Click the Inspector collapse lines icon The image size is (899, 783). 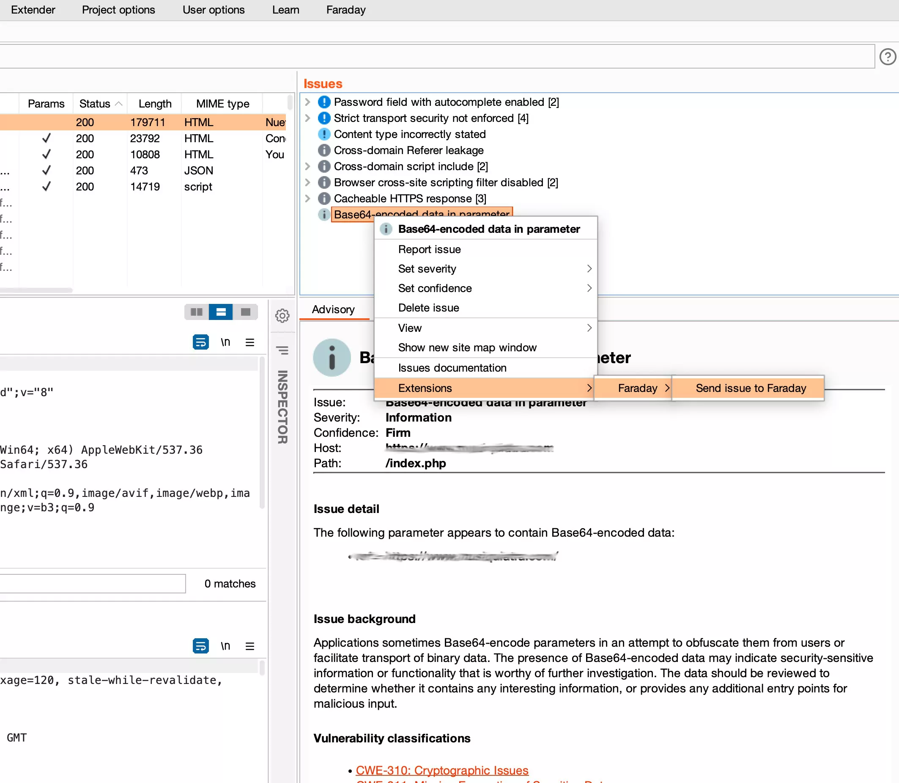tap(282, 350)
